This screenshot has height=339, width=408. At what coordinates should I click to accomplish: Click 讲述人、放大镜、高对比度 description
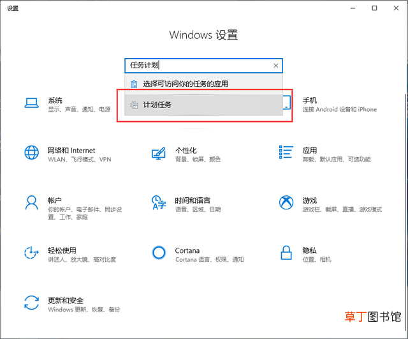click(82, 260)
